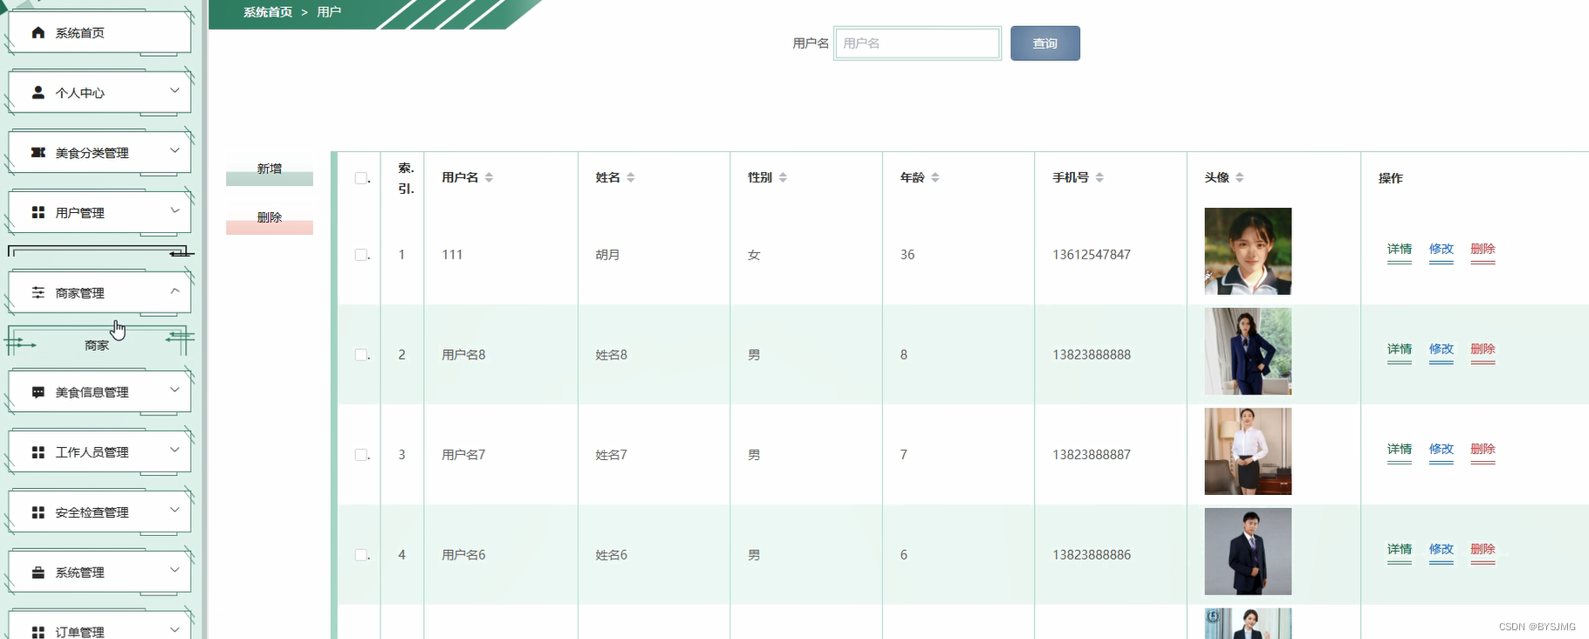
Task: Open the 系统首页 sidebar item
Action: [x=99, y=32]
